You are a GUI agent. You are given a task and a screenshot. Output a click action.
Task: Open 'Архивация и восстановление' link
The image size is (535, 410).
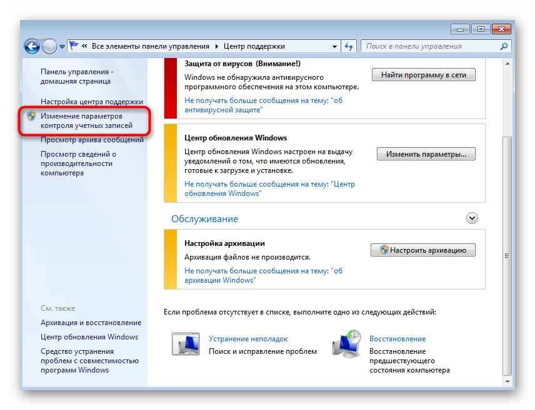point(91,323)
